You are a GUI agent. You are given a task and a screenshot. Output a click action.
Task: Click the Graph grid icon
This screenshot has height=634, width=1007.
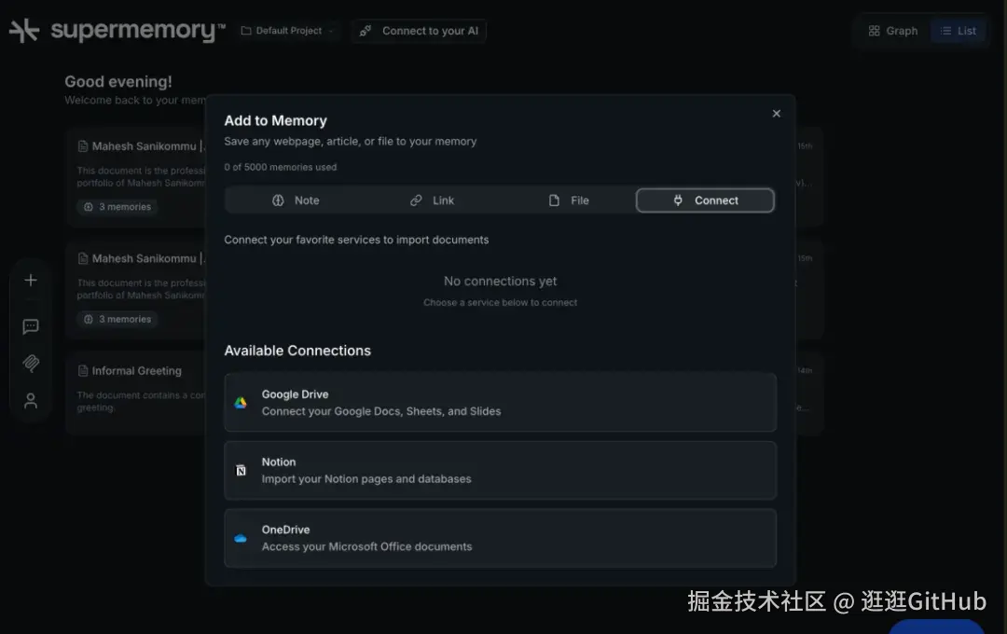(874, 31)
